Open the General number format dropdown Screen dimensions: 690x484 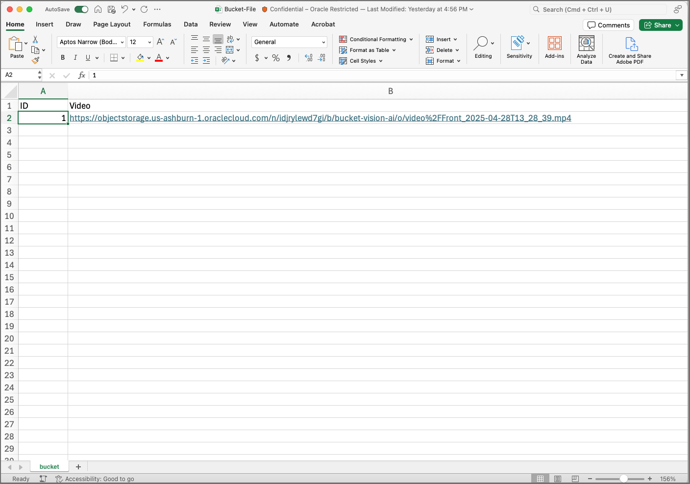[x=289, y=42]
